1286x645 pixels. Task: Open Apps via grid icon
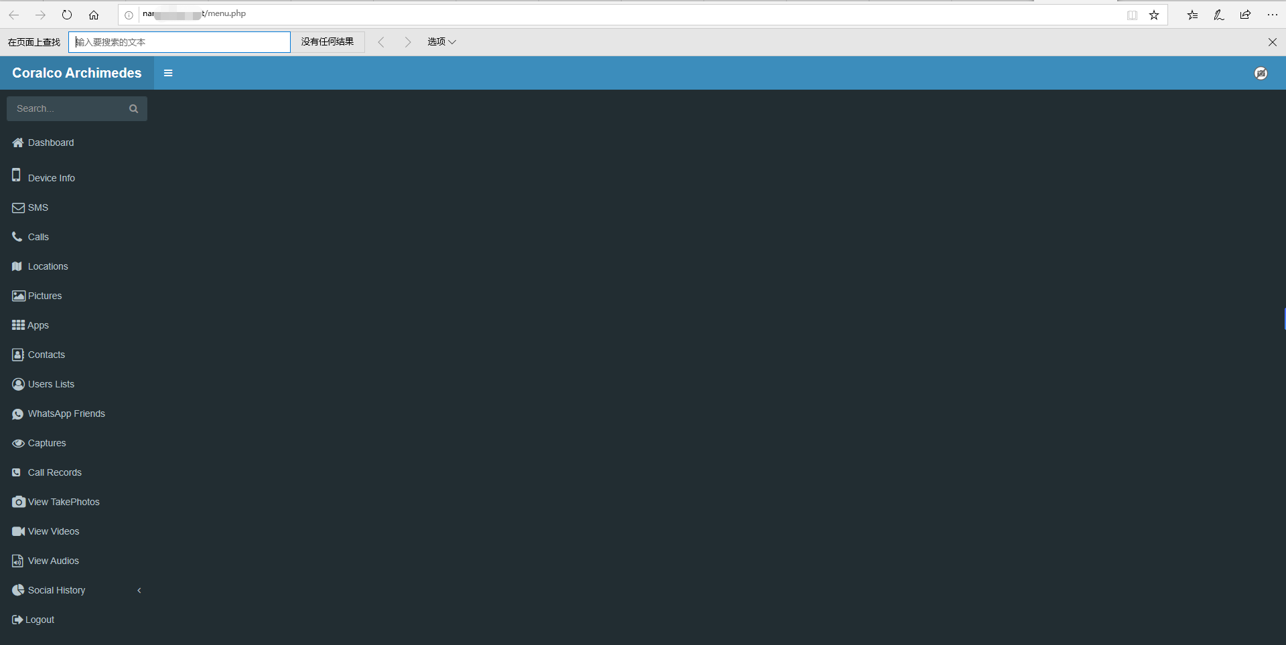(18, 325)
